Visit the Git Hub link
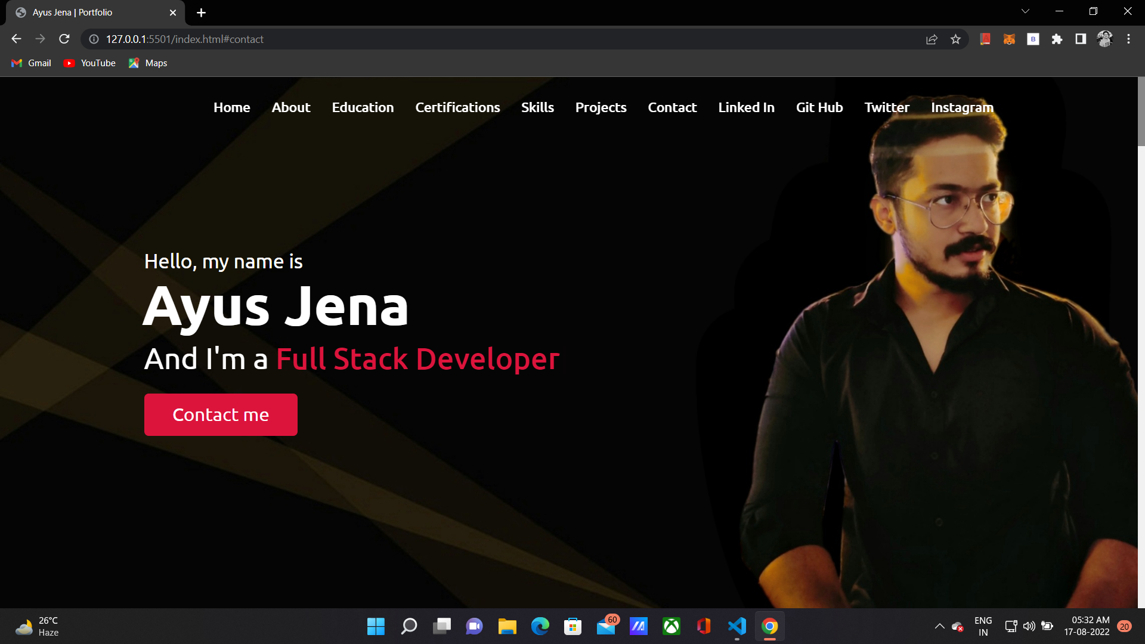 point(819,107)
